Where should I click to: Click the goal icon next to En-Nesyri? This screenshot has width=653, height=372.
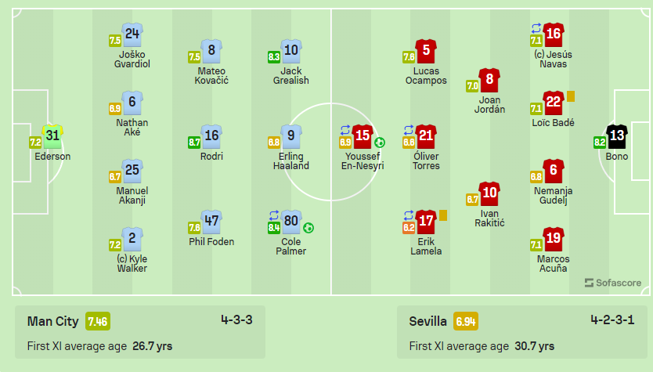pyautogui.click(x=380, y=143)
